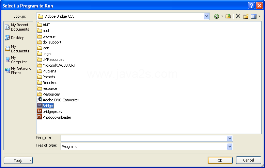
Task: Click the Views icon
Action: 254,16
